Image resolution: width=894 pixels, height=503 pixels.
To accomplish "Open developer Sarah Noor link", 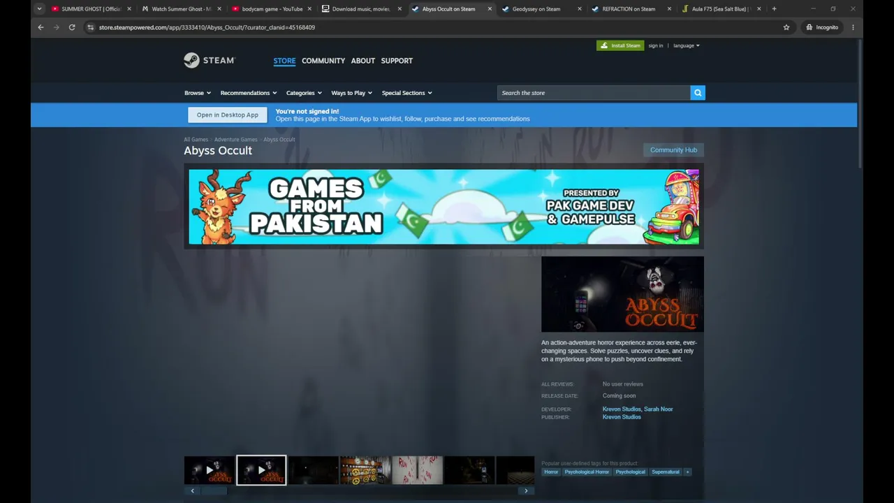I will (x=658, y=409).
